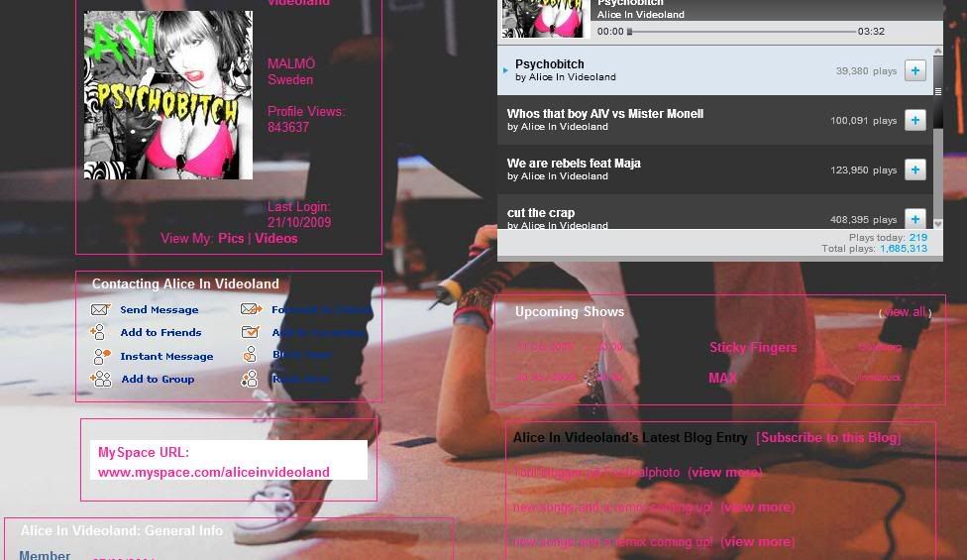This screenshot has height=560, width=967.
Task: Click the playlist scrollbar up arrow
Action: [938, 52]
